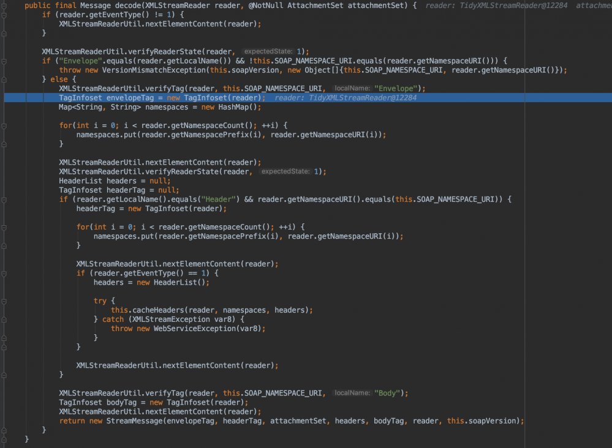Click 'Message' return type in method signature
Screen dimensions: 612x448
coord(95,6)
